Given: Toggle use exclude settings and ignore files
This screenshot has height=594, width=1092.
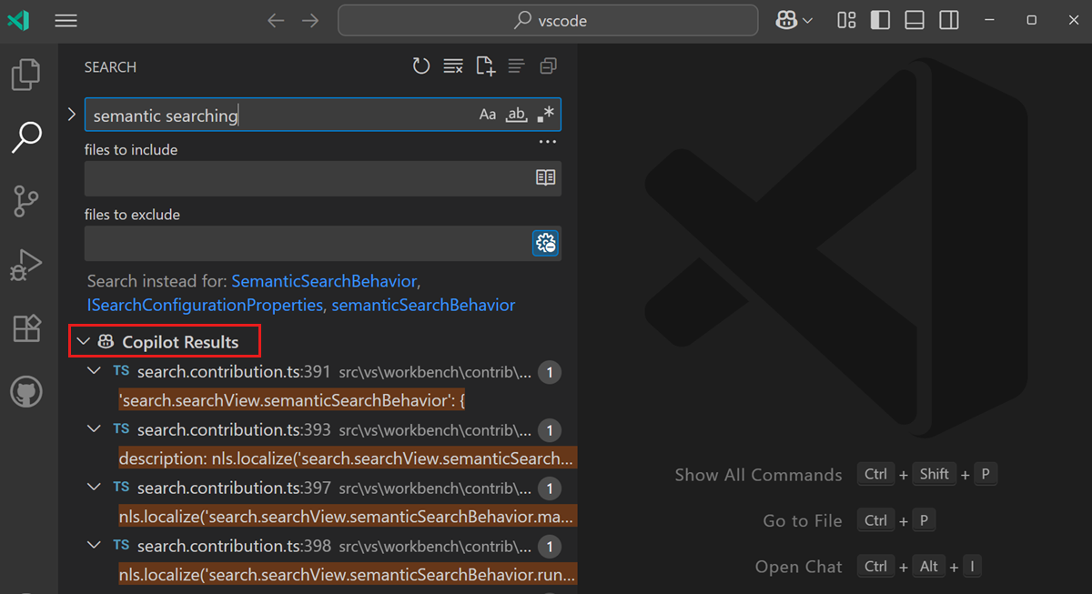Looking at the screenshot, I should coord(545,244).
